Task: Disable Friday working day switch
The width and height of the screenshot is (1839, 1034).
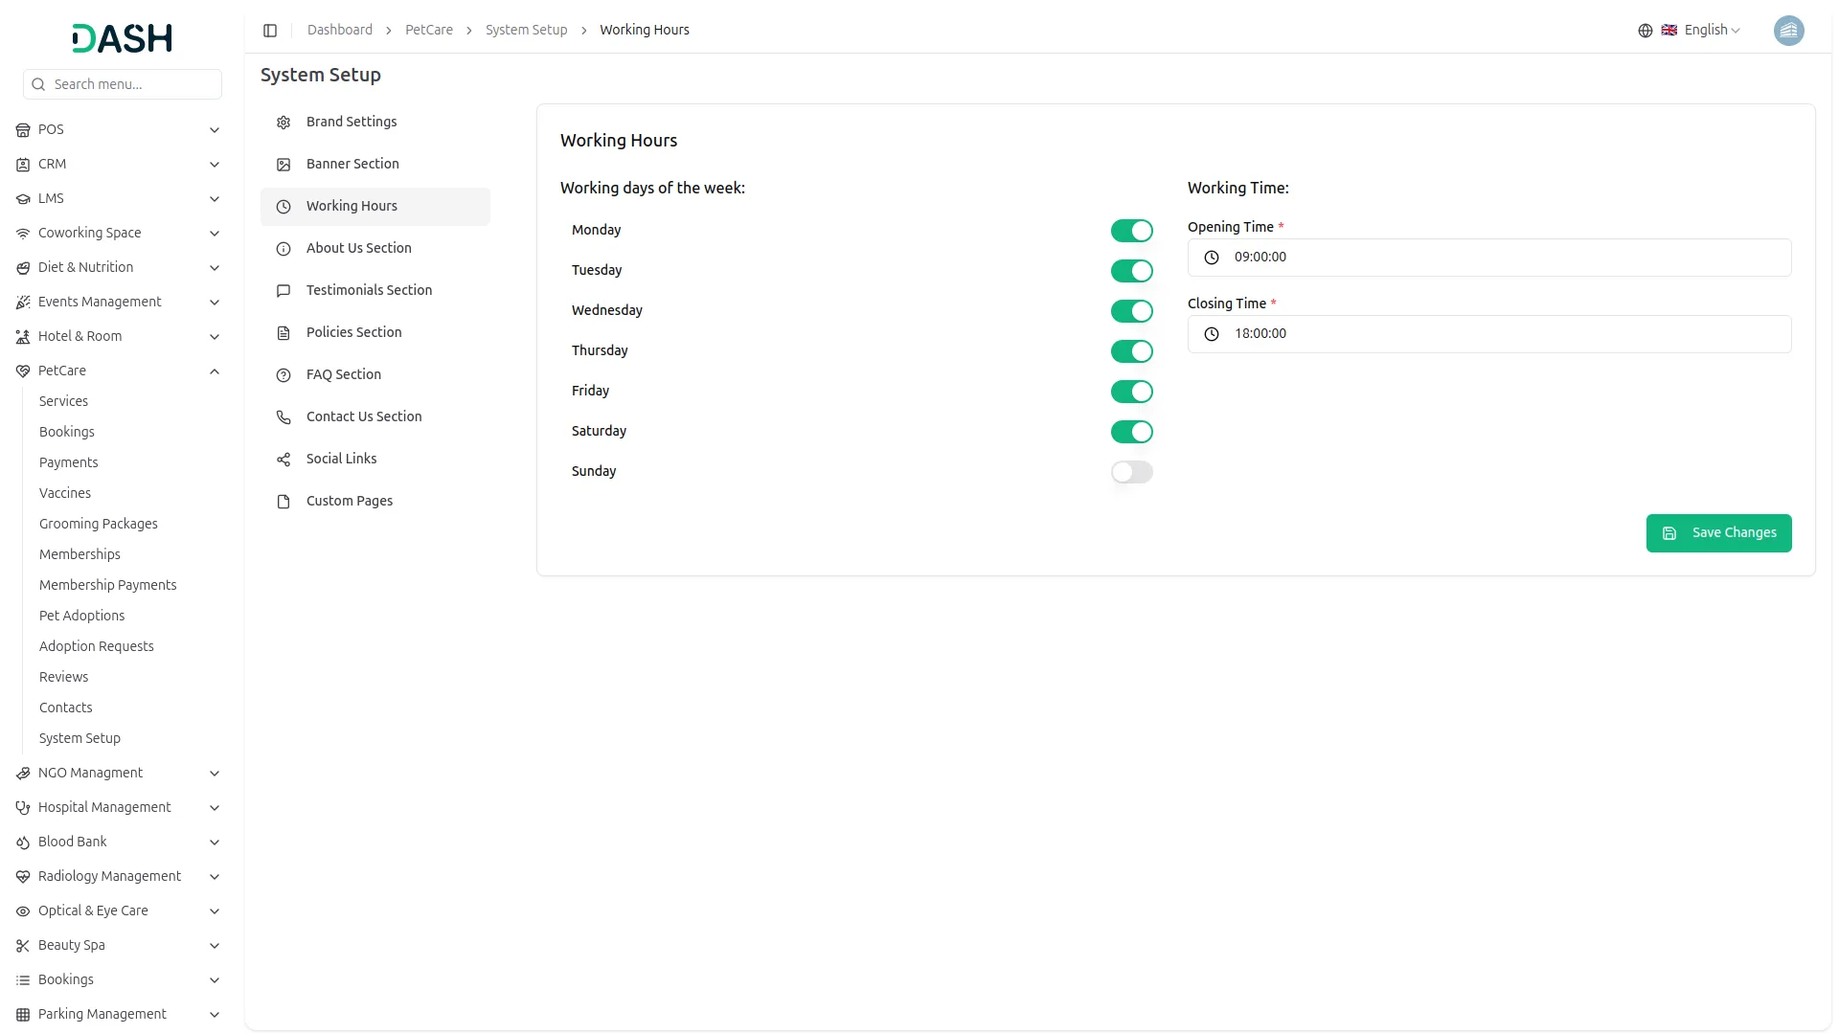Action: (x=1132, y=392)
